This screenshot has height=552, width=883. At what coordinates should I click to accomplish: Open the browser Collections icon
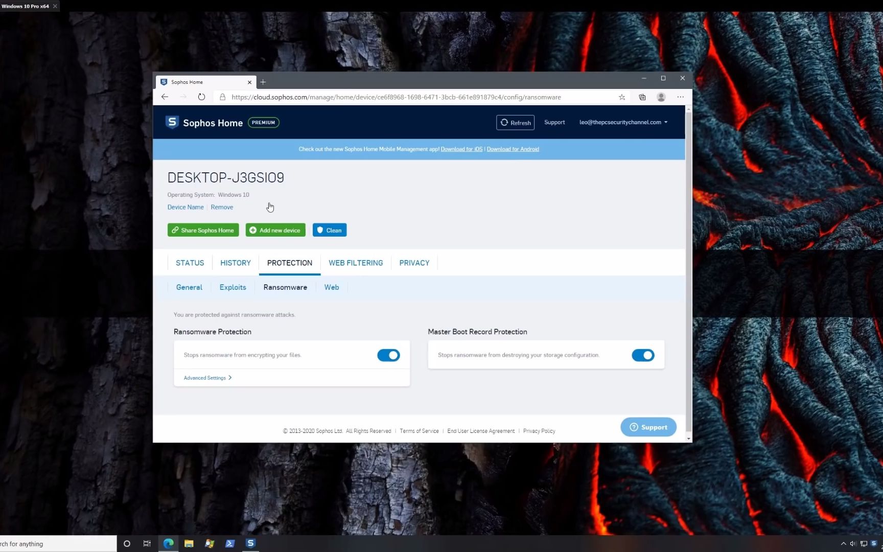642,97
